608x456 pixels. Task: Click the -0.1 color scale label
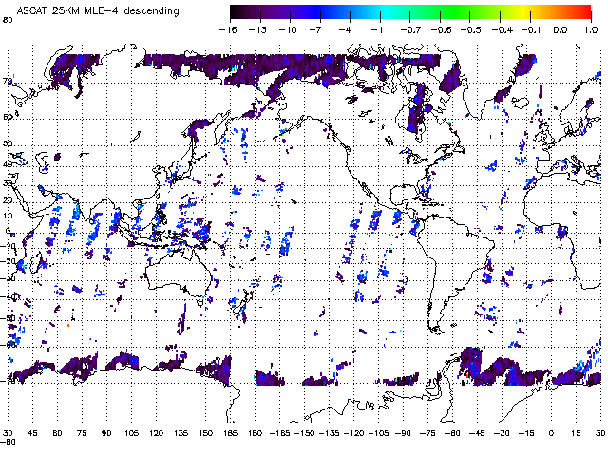pyautogui.click(x=531, y=29)
